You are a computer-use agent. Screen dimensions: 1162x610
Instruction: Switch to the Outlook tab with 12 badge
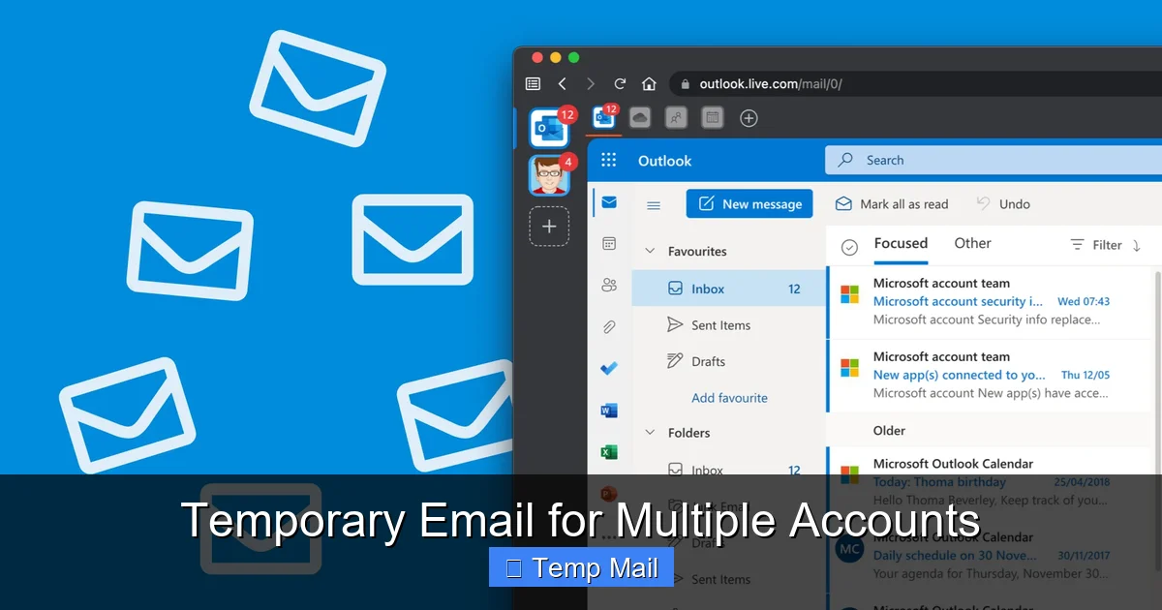pos(604,117)
